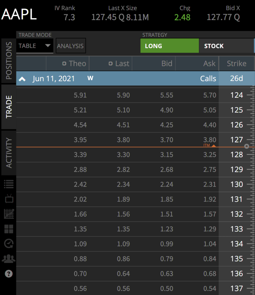Image resolution: width=255 pixels, height=295 pixels.
Task: Click the green Chg value 2.48
Action: [182, 18]
